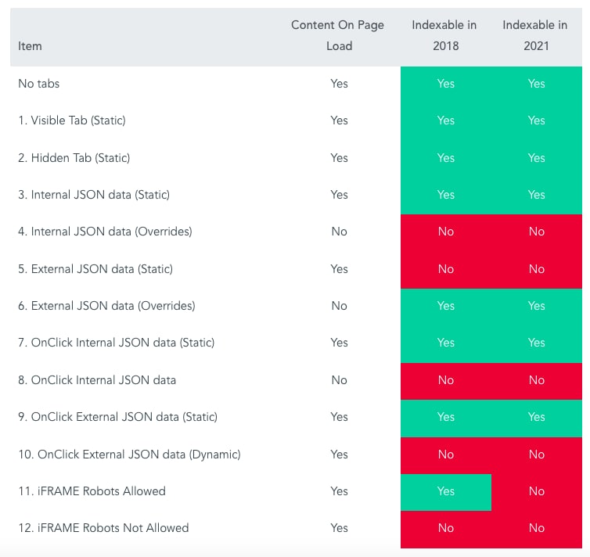Click "12. iFRAME Robots Not Allowed" label

[103, 528]
